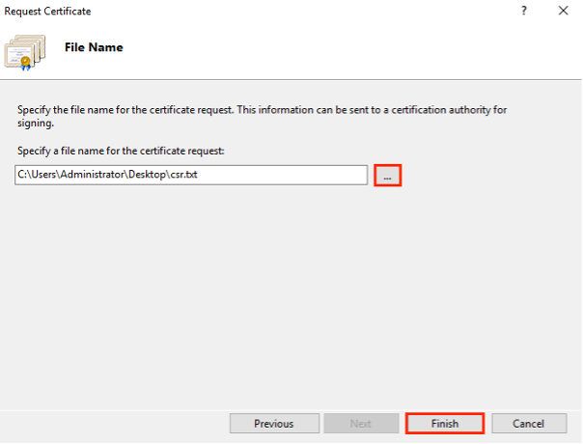
Task: Cancel the certificate request wizard
Action: pyautogui.click(x=529, y=424)
